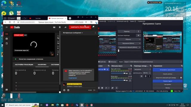Open desktop audio channel options menu
The height and width of the screenshot is (107, 191).
click(130, 73)
